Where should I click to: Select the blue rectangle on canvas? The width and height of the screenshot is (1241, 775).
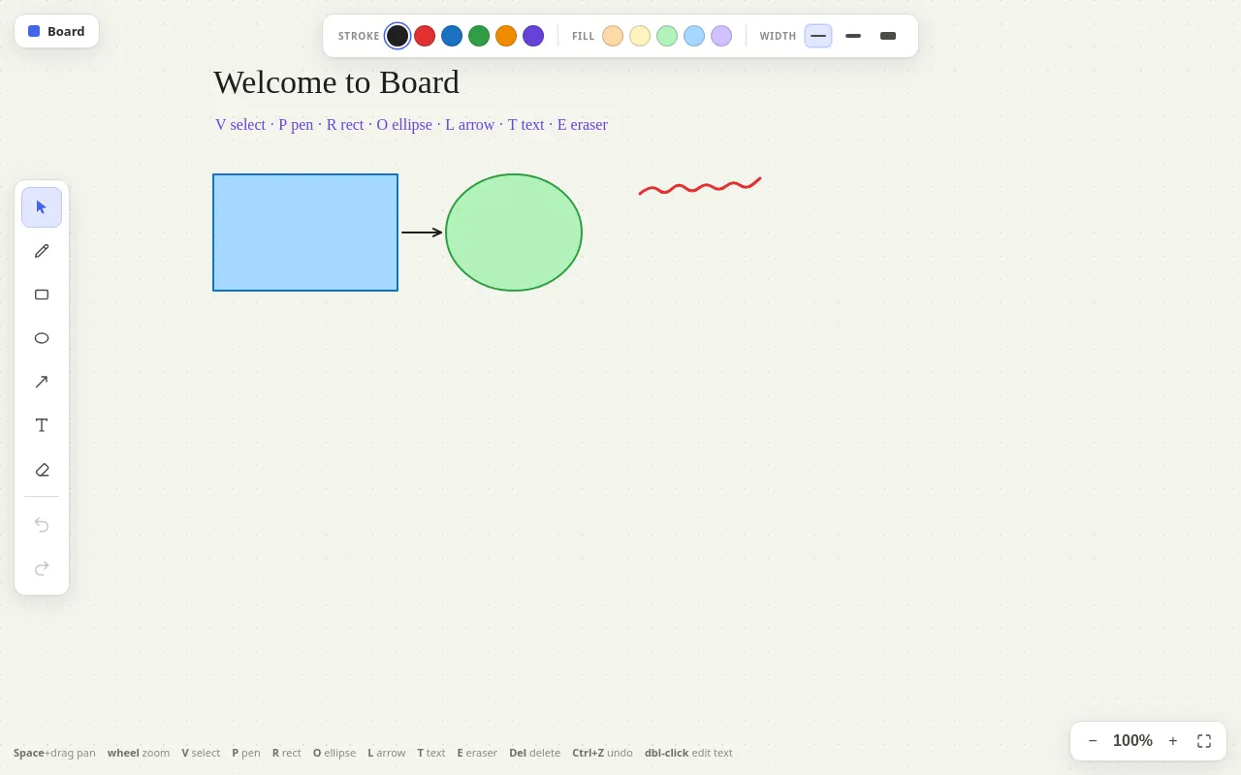305,232
